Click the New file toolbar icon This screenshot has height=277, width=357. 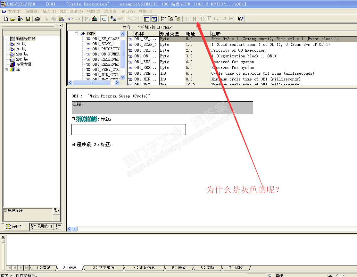click(6, 19)
